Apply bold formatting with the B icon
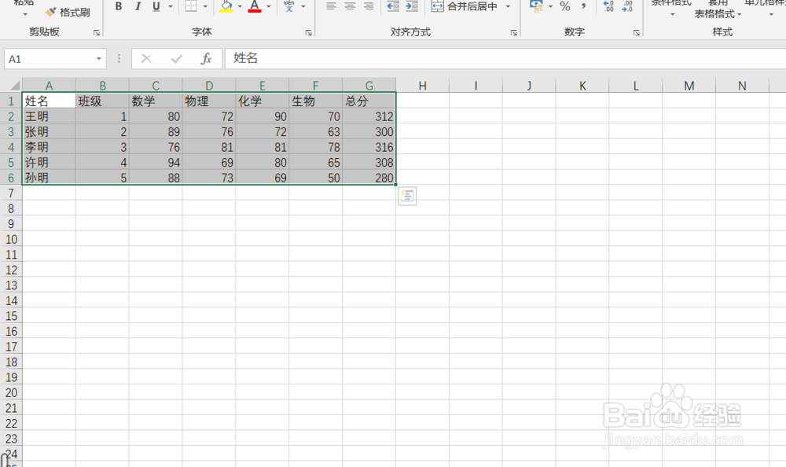Viewport: 786px width, 467px height. 119,6
